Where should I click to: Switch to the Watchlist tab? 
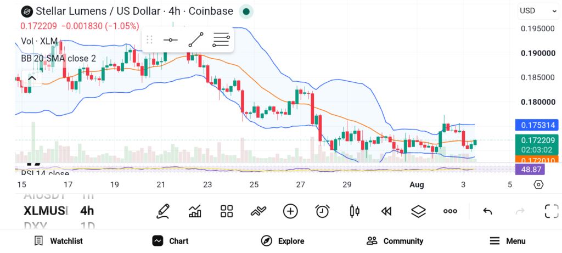[x=58, y=241]
